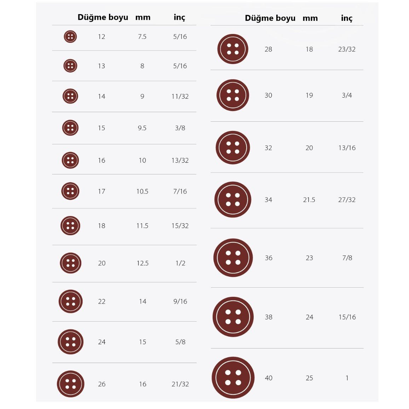Click the button image for size 24
Screen dimensions: 409x409
click(70, 342)
